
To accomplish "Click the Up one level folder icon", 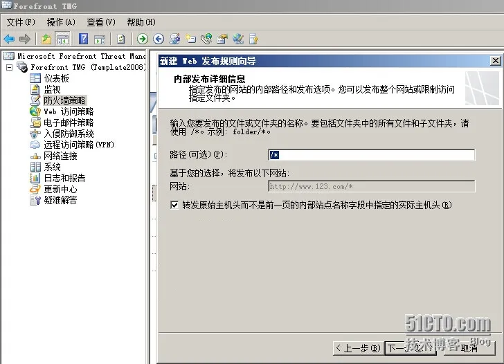I will [x=46, y=39].
